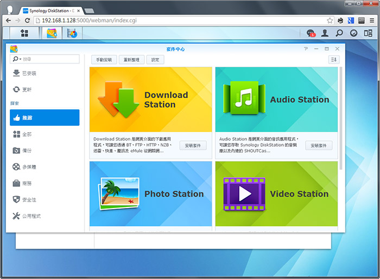Bookmark the page with star icon

pyautogui.click(x=330, y=21)
